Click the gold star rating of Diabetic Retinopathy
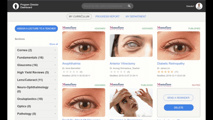 point(165,72)
